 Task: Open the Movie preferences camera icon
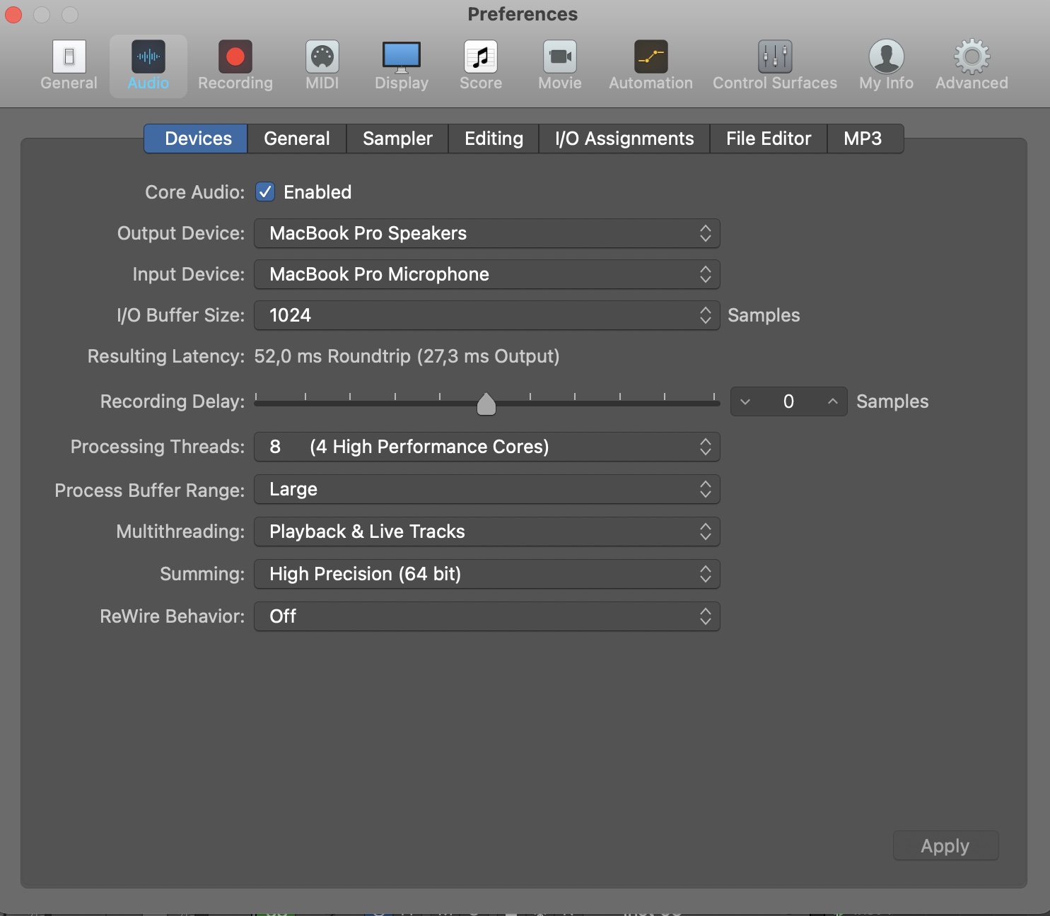pyautogui.click(x=560, y=57)
